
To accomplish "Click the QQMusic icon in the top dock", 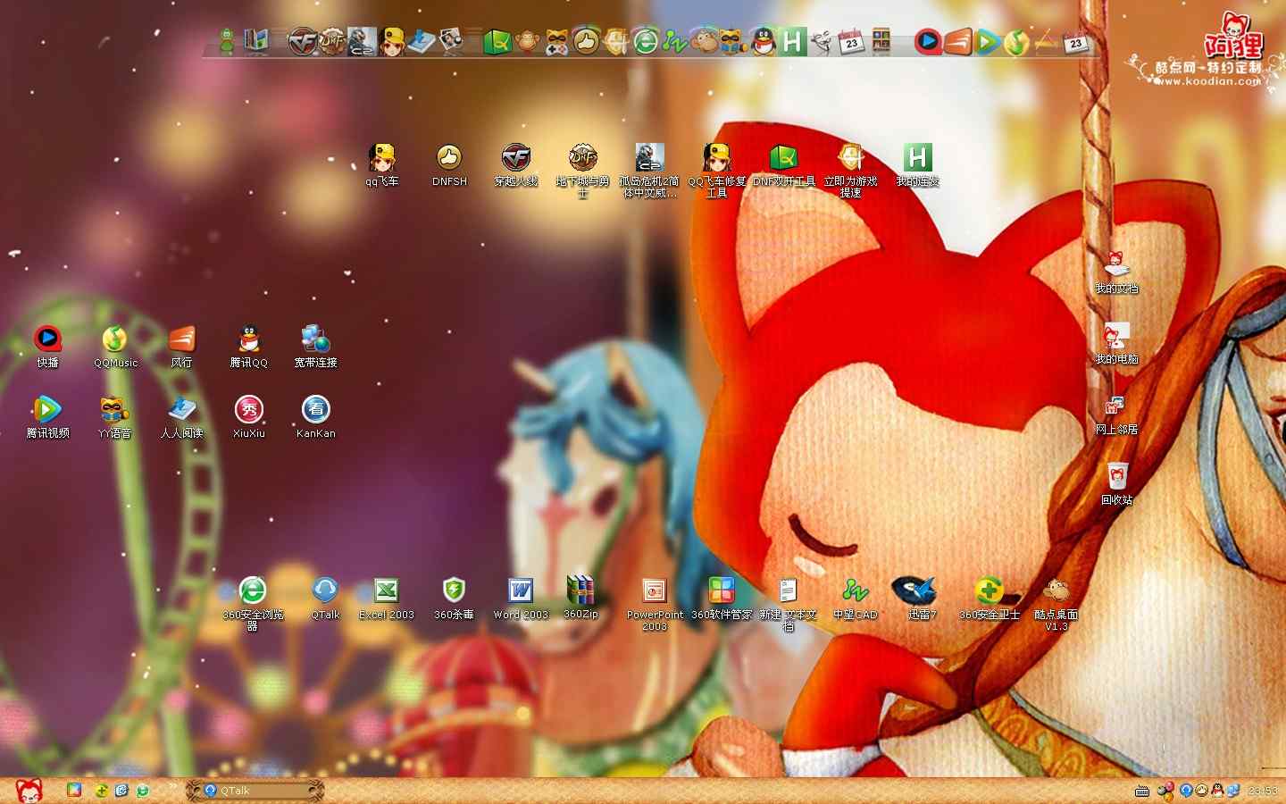I will (1016, 41).
